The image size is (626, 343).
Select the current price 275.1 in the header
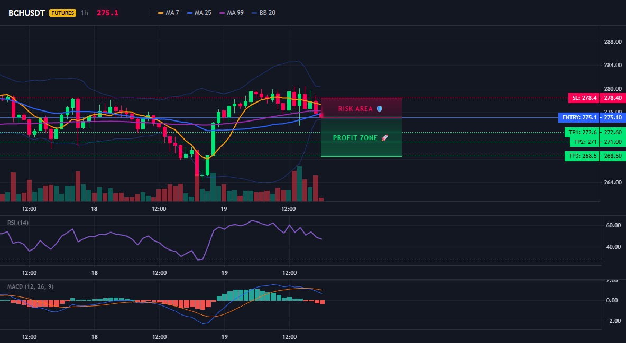coord(108,13)
